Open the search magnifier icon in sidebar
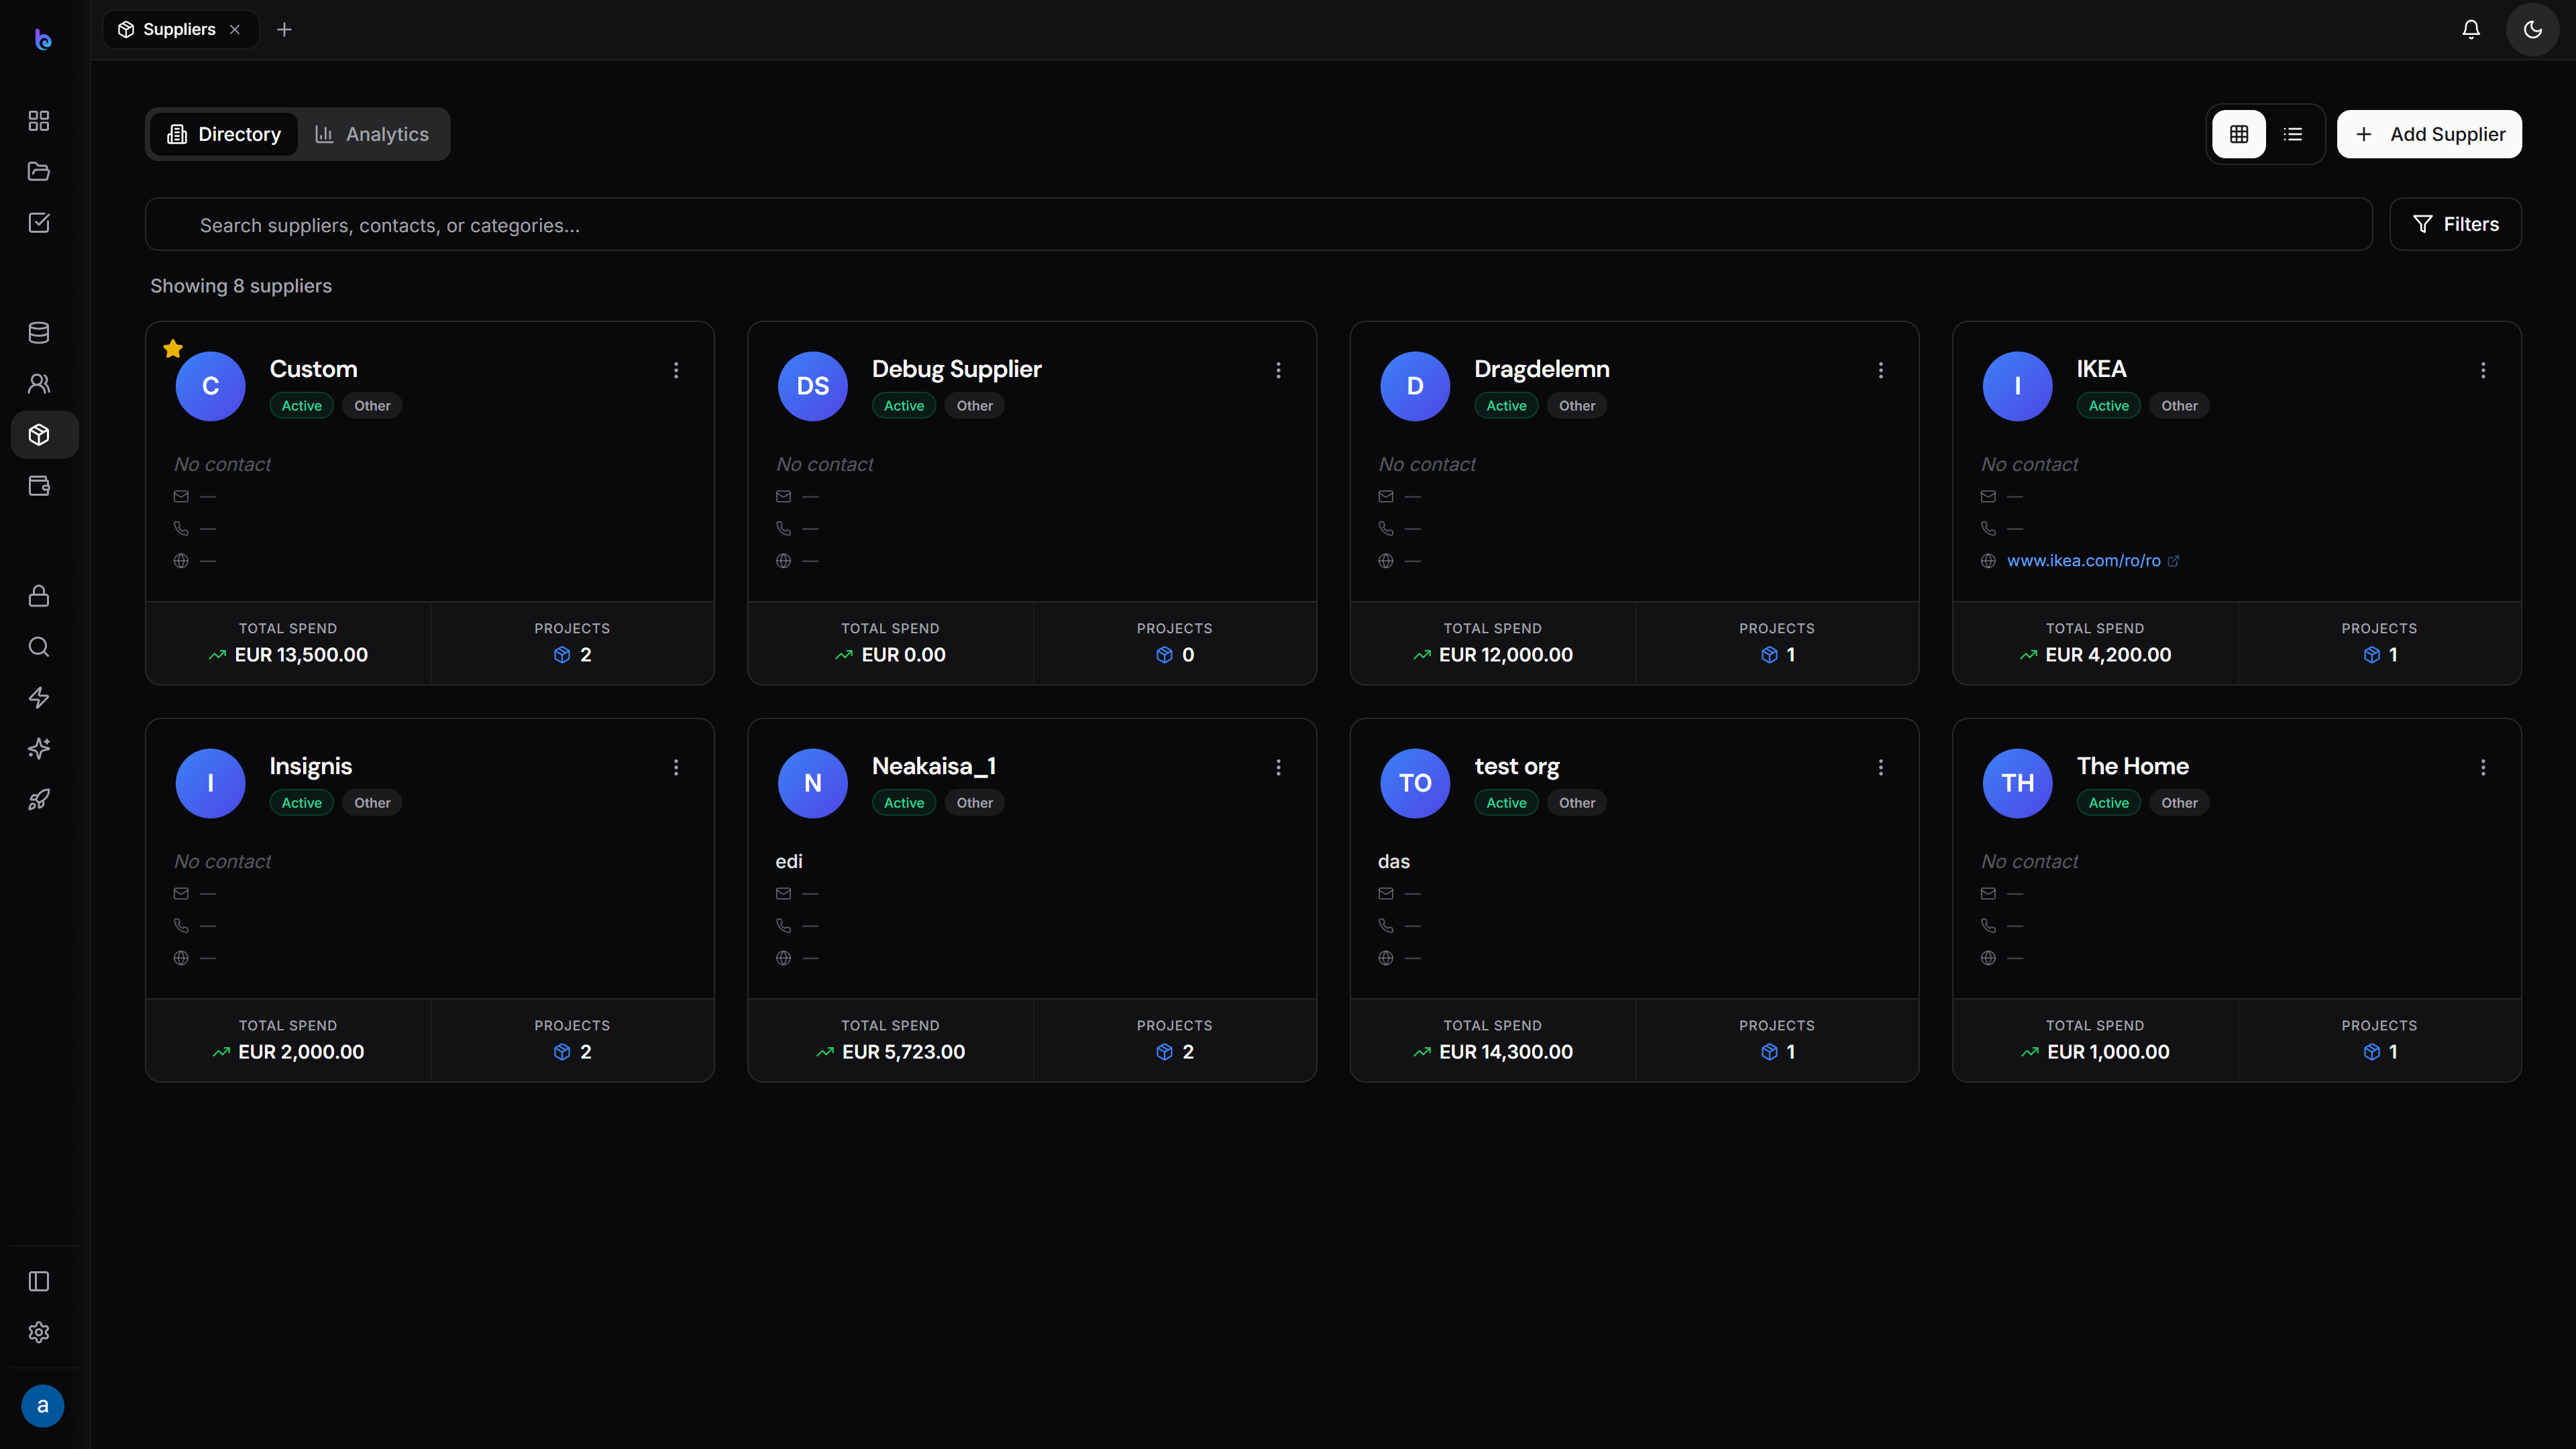This screenshot has width=2576, height=1449. coord(39,647)
